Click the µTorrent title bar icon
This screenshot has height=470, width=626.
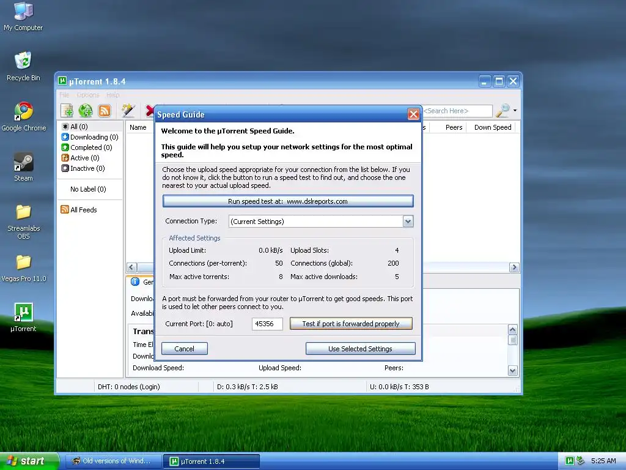62,81
